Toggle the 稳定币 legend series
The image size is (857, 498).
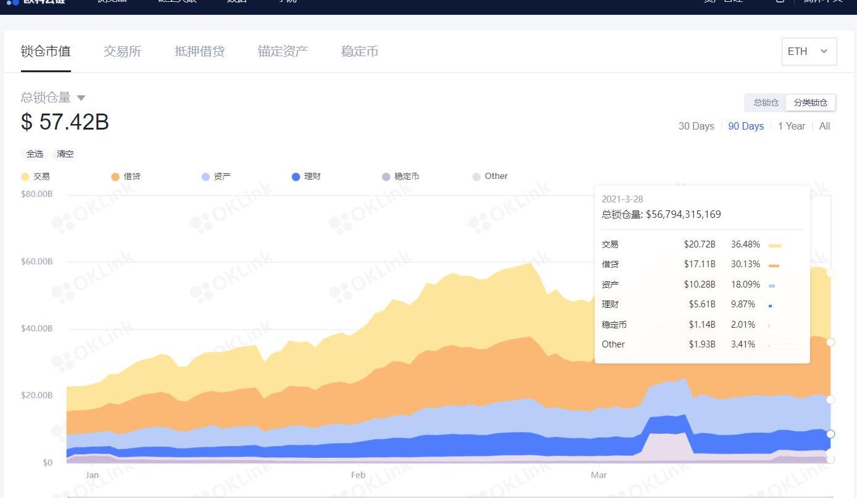click(x=400, y=176)
